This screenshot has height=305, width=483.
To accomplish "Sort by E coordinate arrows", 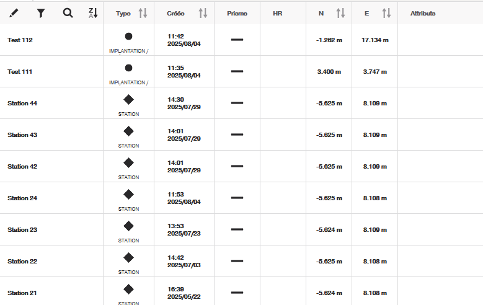I will point(386,13).
